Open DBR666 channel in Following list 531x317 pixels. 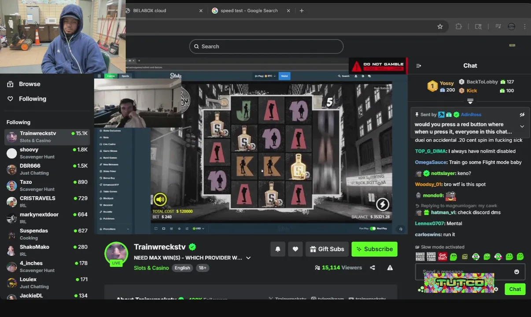pos(47,169)
